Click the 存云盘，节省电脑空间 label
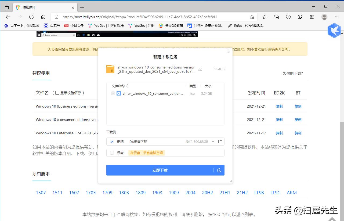Screen dimensions: 344x221 click(146, 153)
